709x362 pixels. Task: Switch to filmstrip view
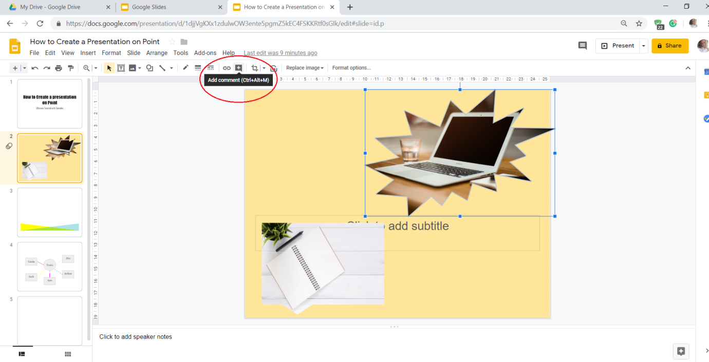click(x=22, y=354)
